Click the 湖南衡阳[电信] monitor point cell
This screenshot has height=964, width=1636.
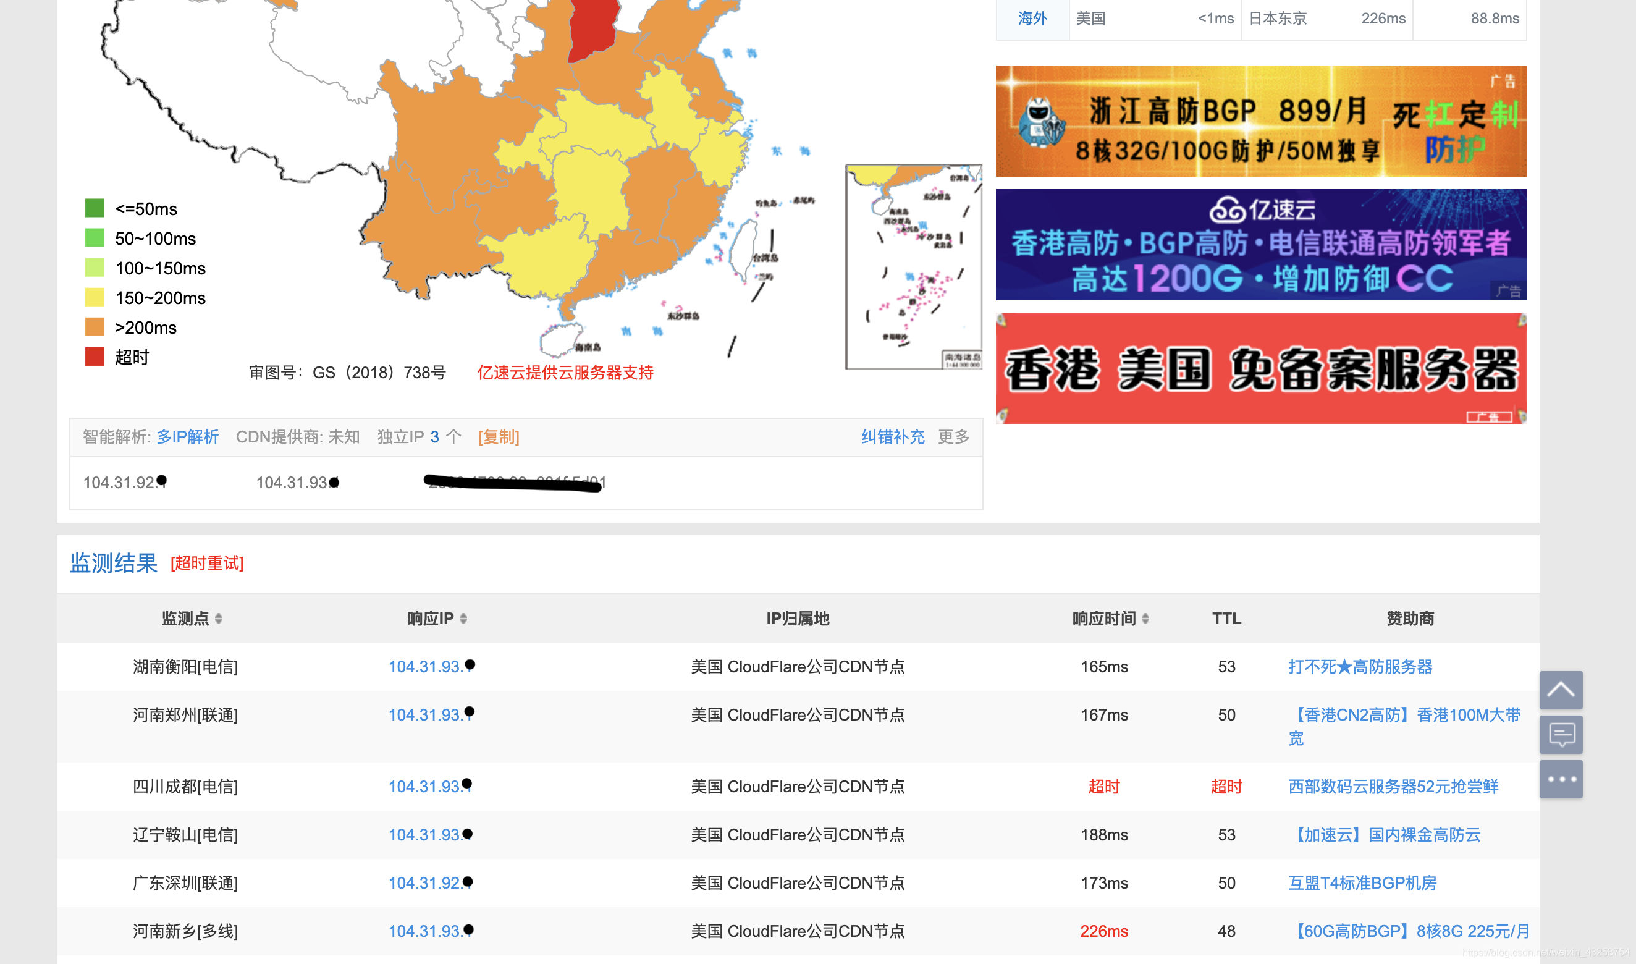185,667
